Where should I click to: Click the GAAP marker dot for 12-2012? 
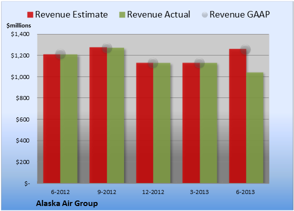click(153, 63)
